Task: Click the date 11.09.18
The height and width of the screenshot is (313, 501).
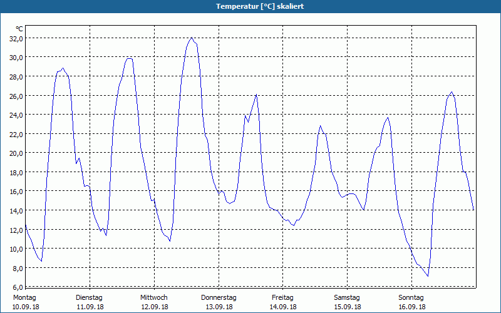Action: pyautogui.click(x=90, y=307)
